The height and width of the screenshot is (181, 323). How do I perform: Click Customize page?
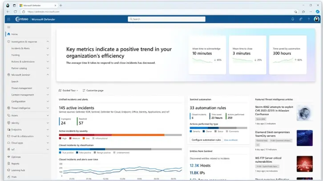(x=93, y=90)
